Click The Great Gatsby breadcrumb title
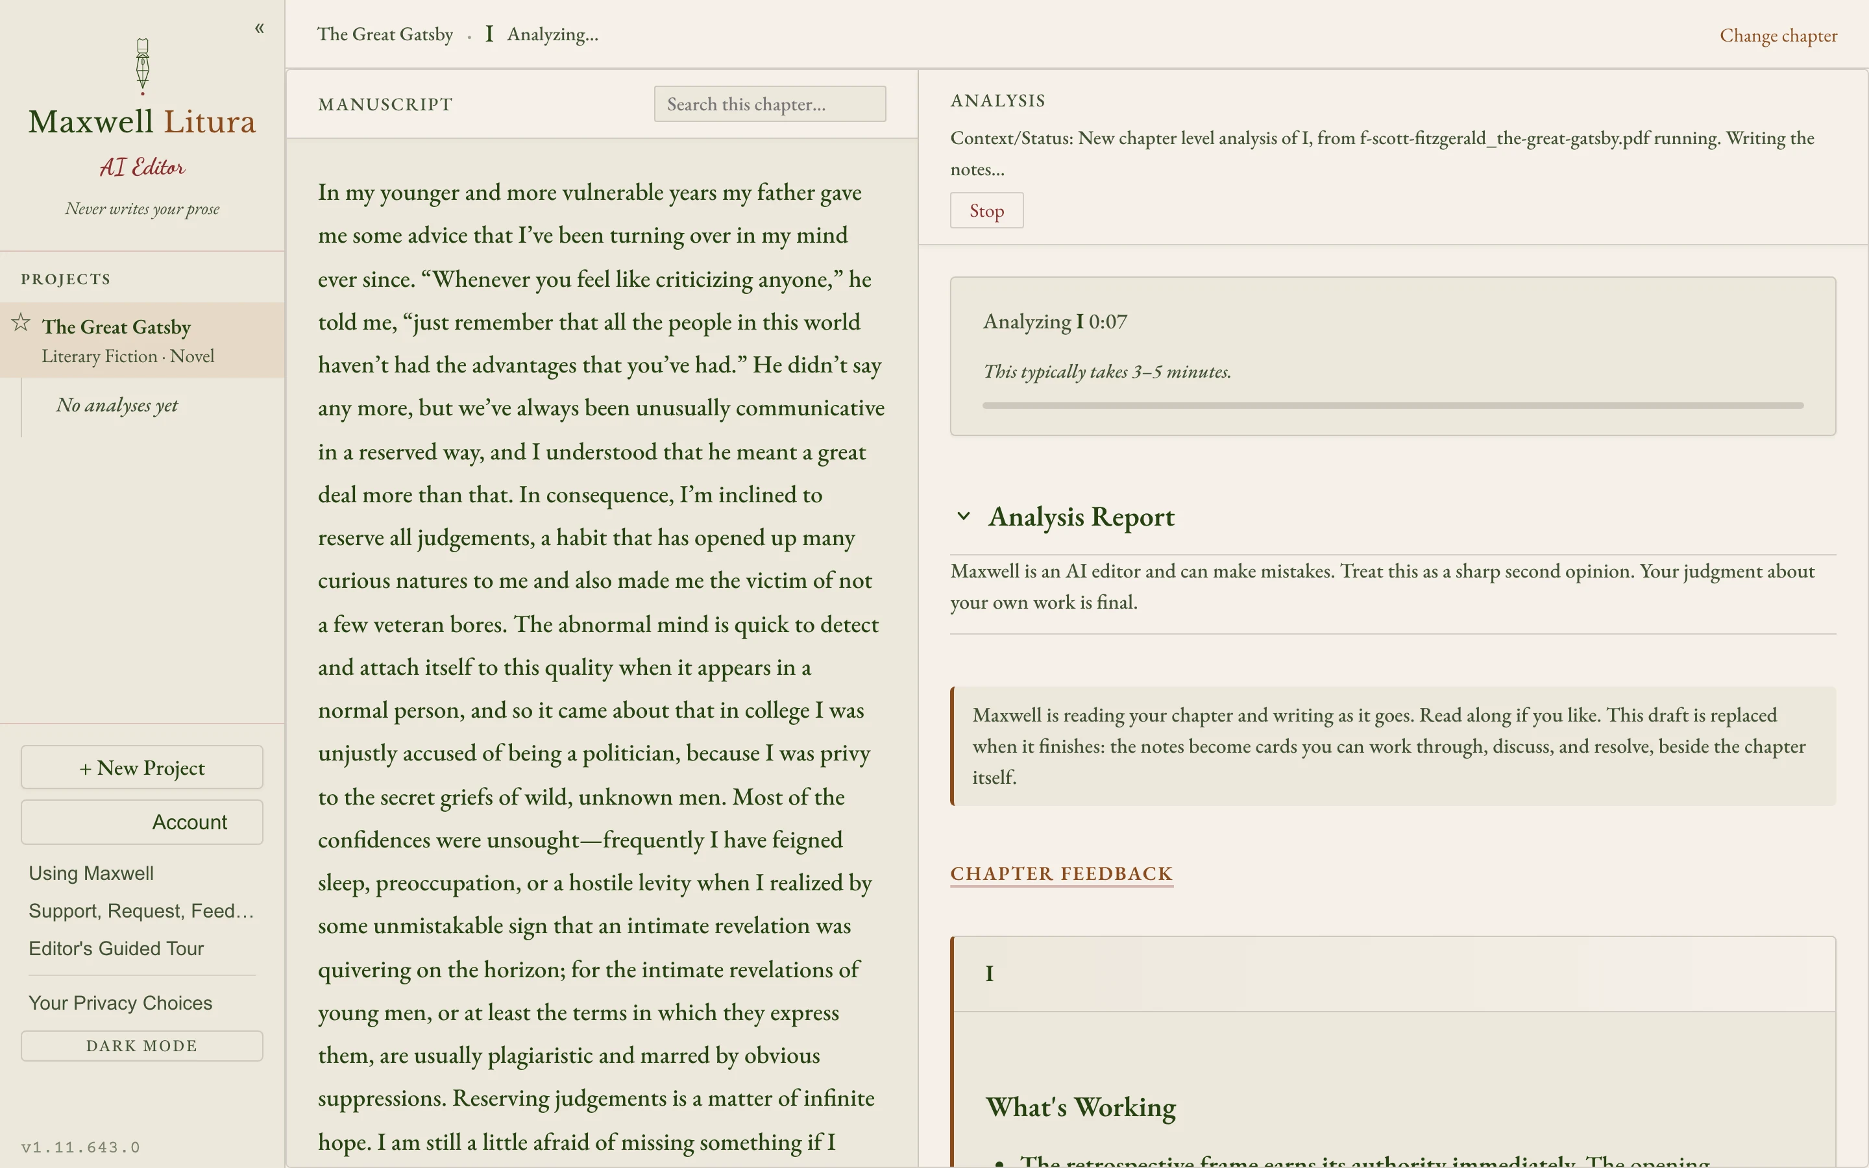Screen dimensions: 1869x1168 click(x=385, y=34)
